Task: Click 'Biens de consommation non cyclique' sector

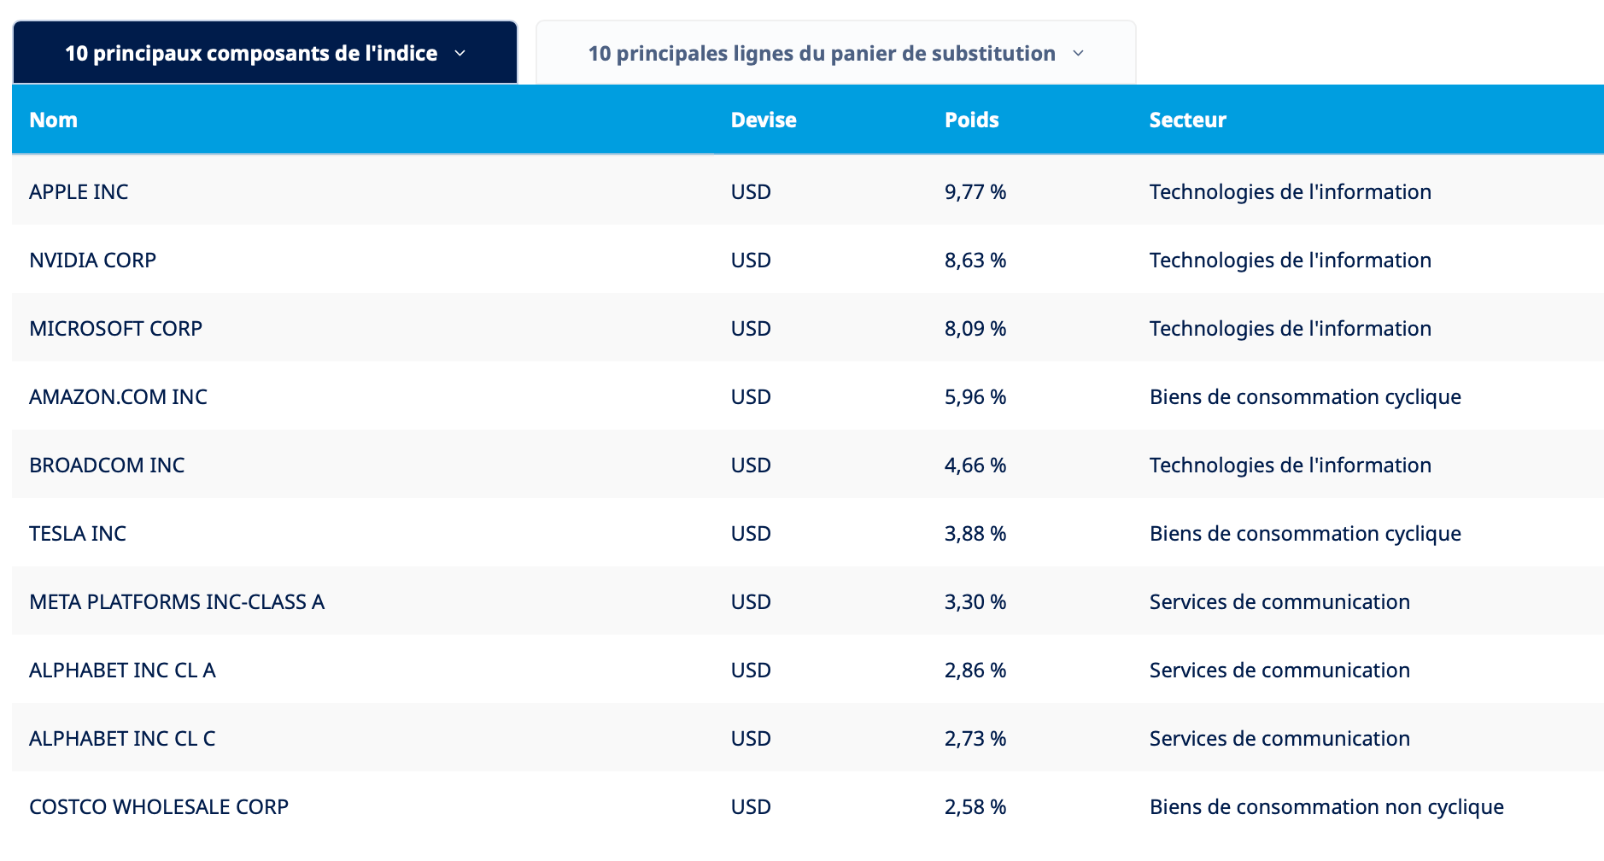Action: tap(1326, 806)
